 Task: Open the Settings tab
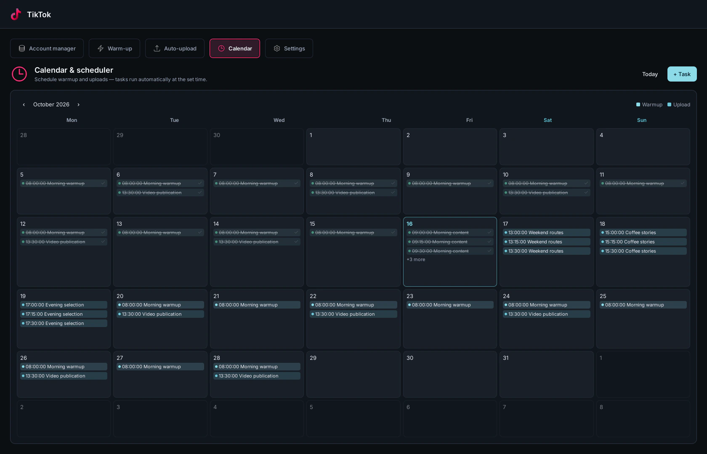[289, 48]
